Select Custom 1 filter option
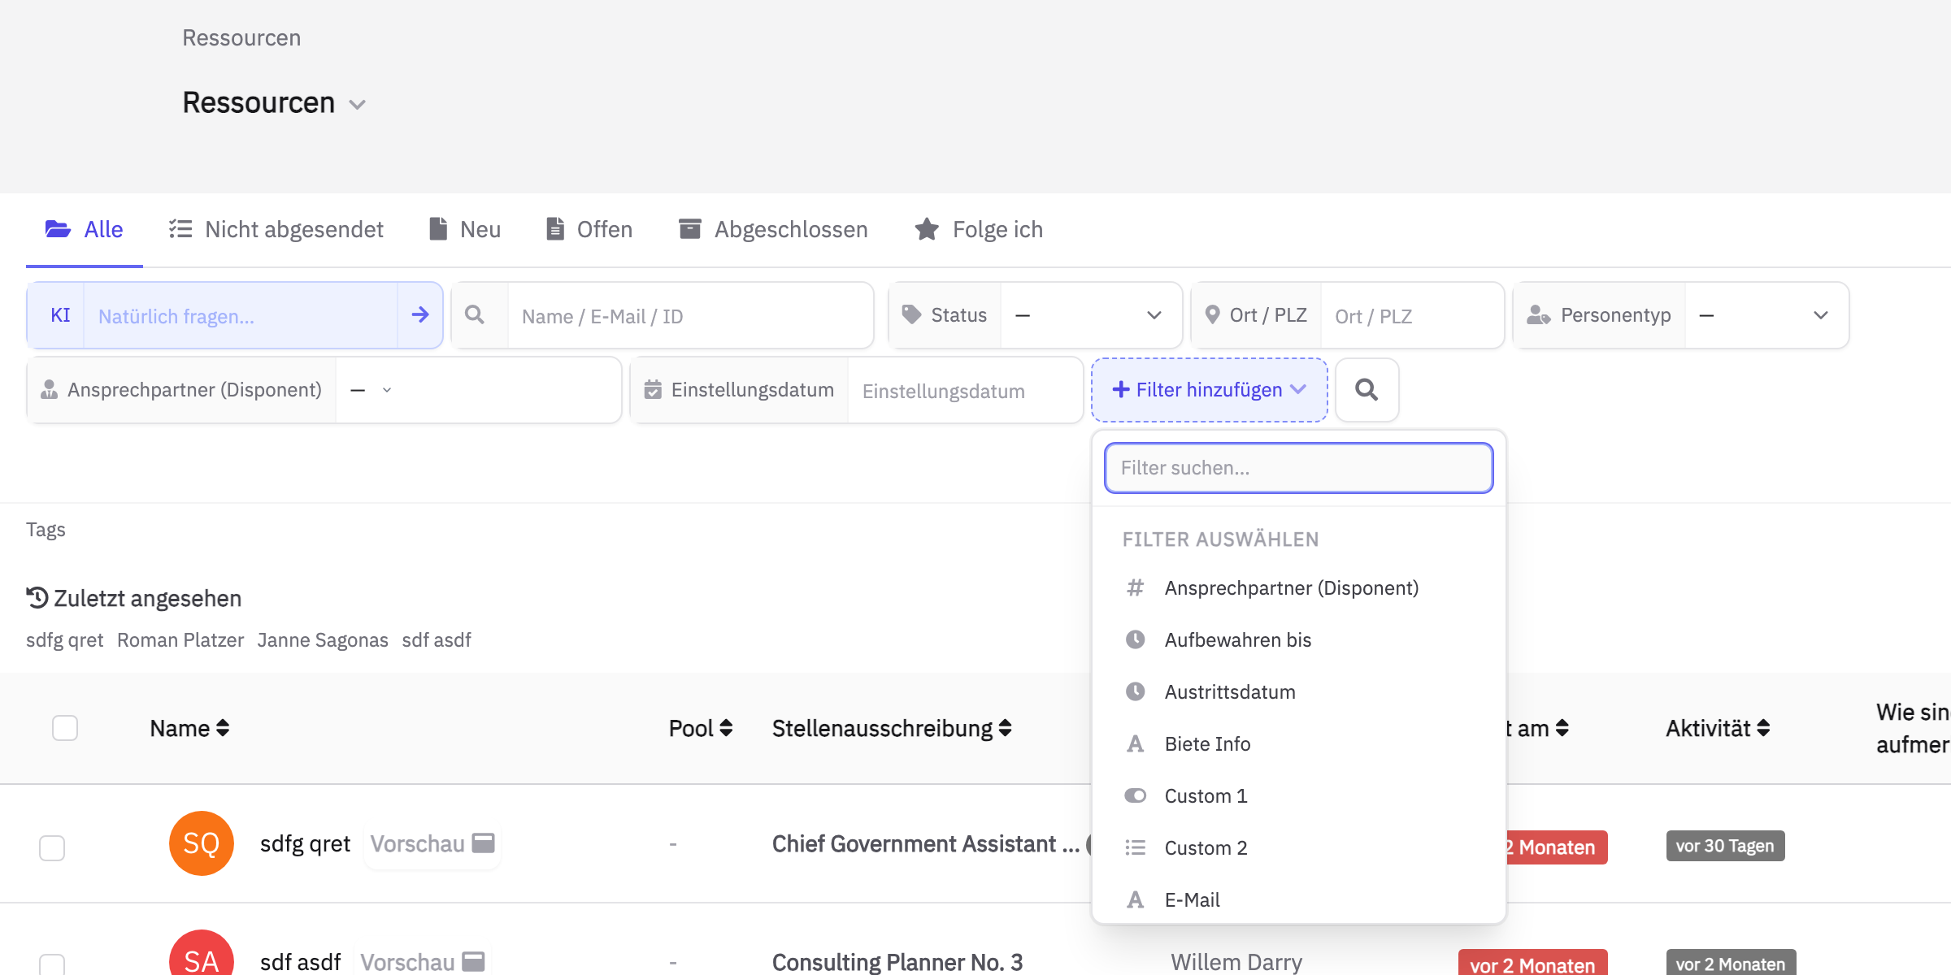 tap(1299, 795)
